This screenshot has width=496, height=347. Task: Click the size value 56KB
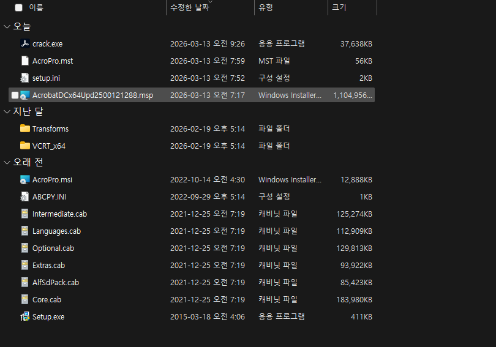tap(364, 61)
